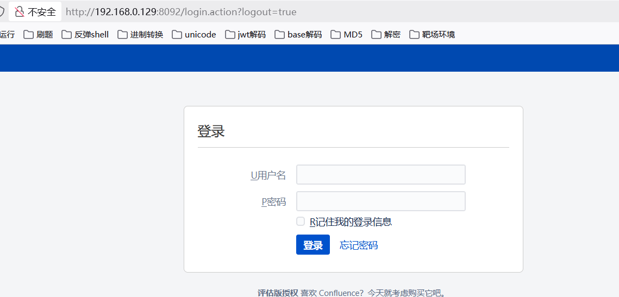The image size is (619, 297).
Task: Focus the 密码 password input field
Action: [x=381, y=201]
